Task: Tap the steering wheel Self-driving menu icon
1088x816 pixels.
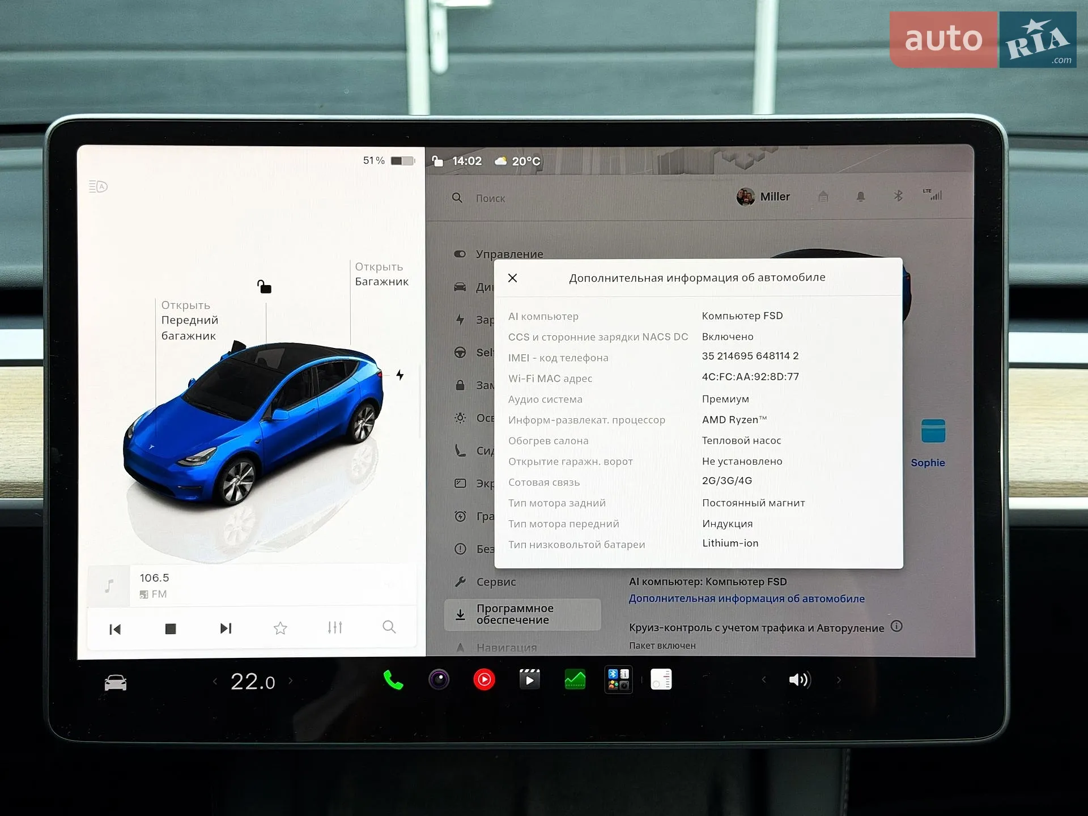Action: pyautogui.click(x=460, y=352)
